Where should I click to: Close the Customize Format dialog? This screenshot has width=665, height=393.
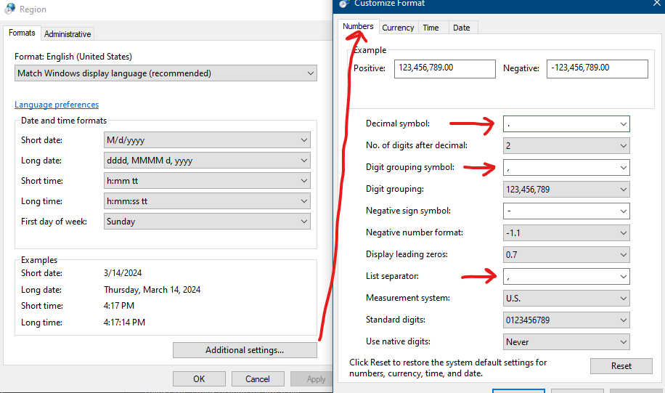point(656,4)
